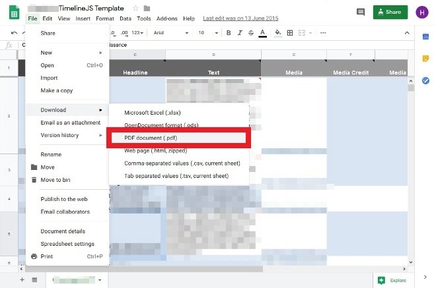Image resolution: width=436 pixels, height=288 pixels.
Task: Expand the New submenu
Action: coord(67,53)
